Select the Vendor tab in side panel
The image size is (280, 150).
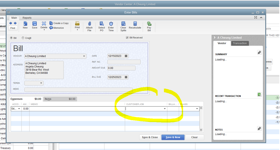[222, 43]
